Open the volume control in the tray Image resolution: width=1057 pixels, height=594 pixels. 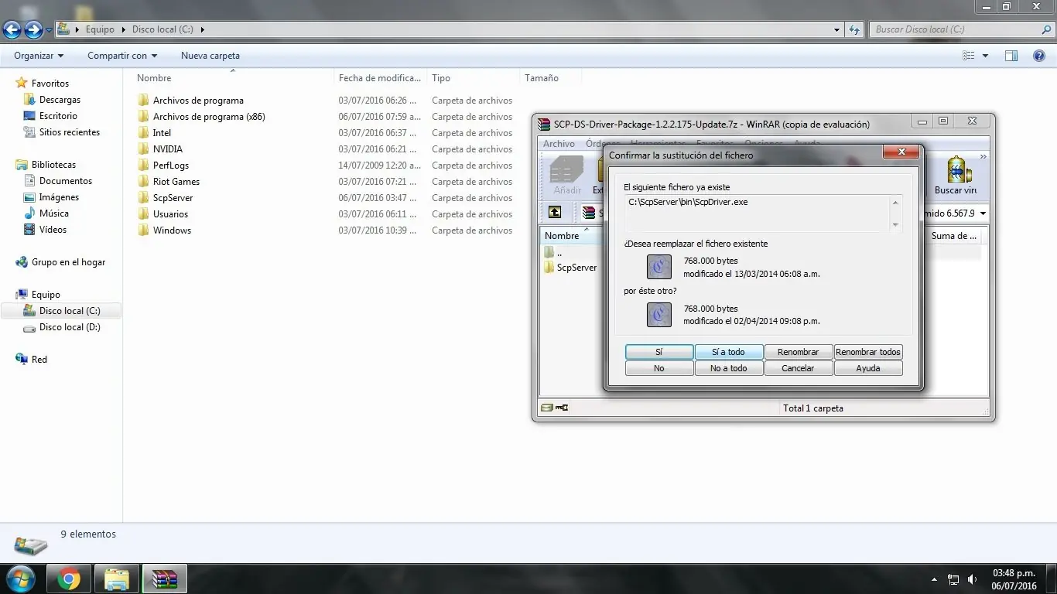(x=972, y=579)
